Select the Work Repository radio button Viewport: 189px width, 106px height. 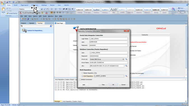(x=82, y=76)
